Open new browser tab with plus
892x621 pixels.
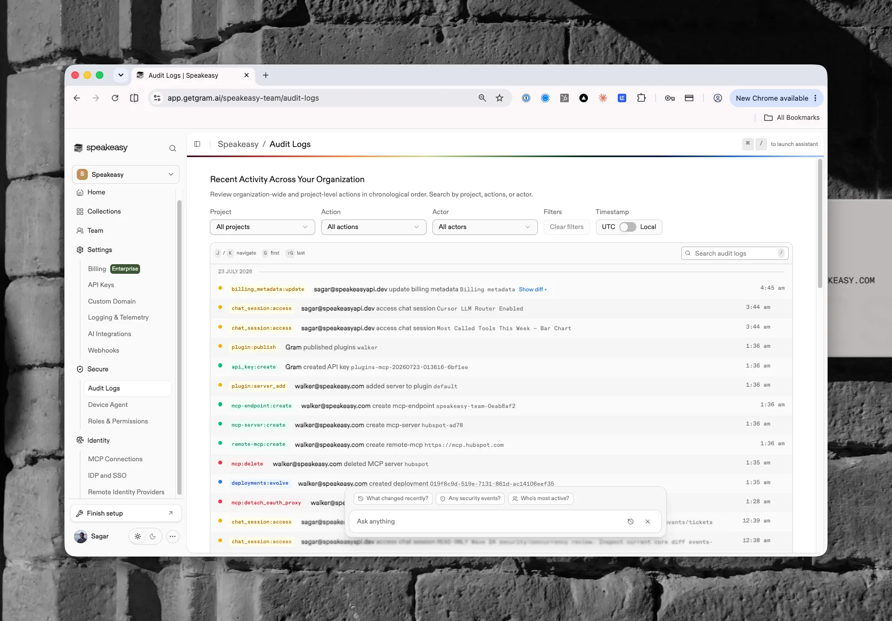pyautogui.click(x=266, y=75)
